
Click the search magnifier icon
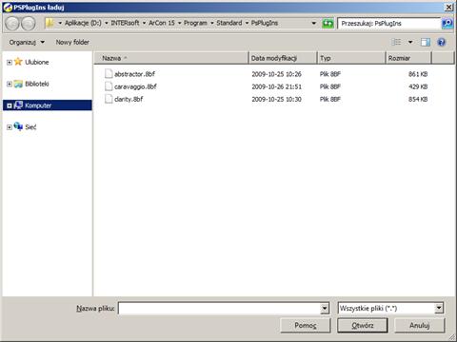coord(447,24)
